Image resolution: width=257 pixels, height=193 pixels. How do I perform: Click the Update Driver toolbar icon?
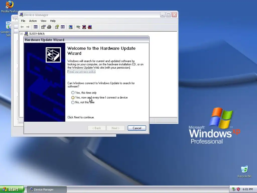coord(78,27)
